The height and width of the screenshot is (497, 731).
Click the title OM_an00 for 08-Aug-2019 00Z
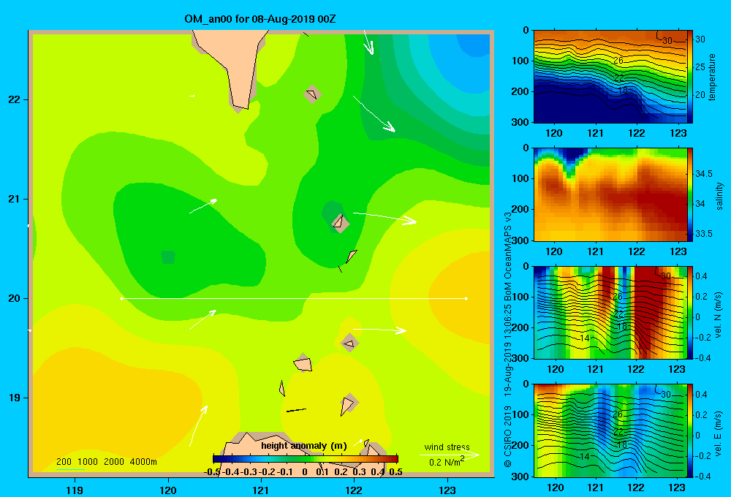(260, 19)
